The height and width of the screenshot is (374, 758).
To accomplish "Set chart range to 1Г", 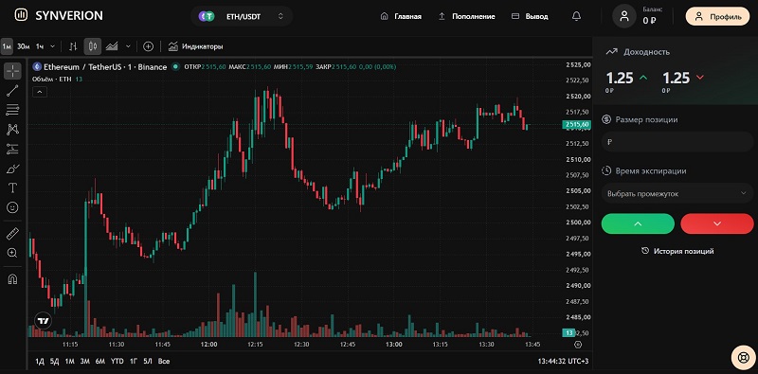I will [134, 362].
